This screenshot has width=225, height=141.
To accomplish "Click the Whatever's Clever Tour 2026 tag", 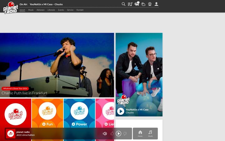I will pos(15,88).
